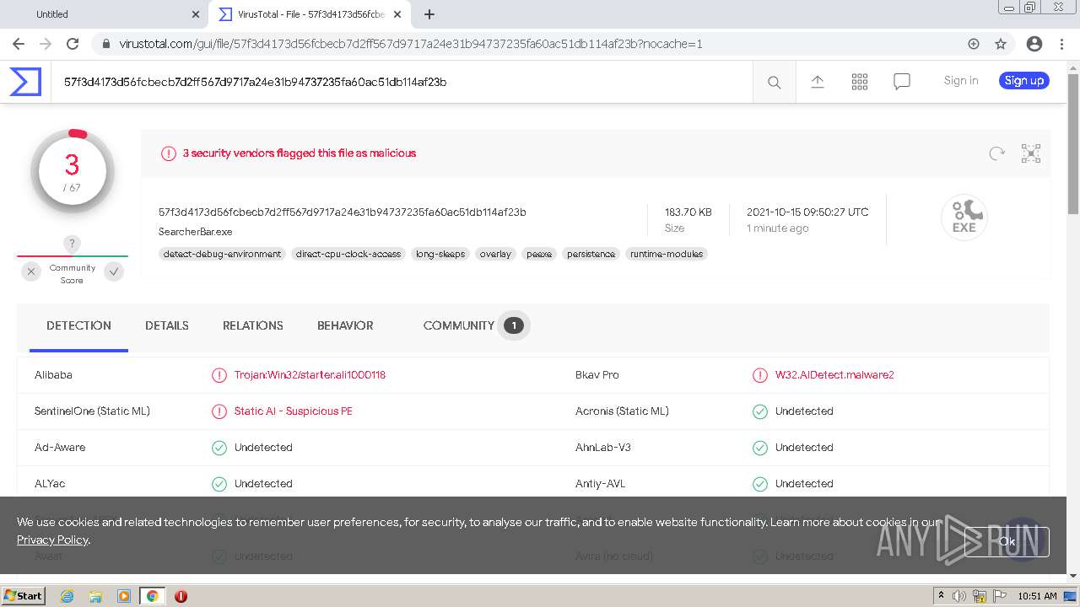Image resolution: width=1080 pixels, height=607 pixels.
Task: Open a new browser tab
Action: coord(429,14)
